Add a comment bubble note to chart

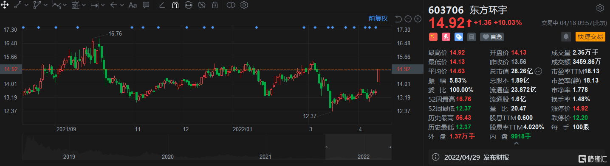click(146, 5)
